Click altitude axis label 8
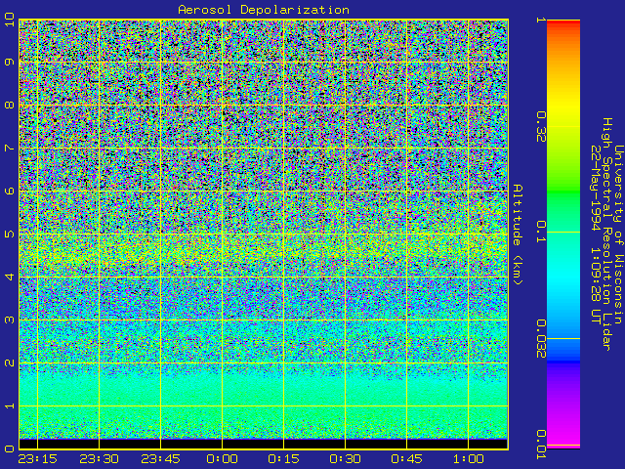Image resolution: width=625 pixels, height=469 pixels. [9, 106]
